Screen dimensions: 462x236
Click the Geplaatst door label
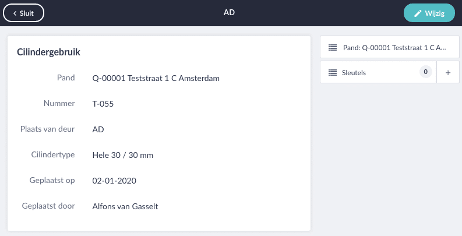(48, 206)
